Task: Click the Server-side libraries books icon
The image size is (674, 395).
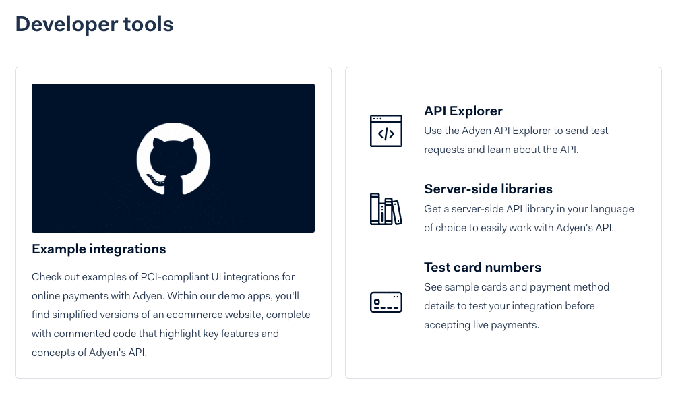Action: pos(386,209)
